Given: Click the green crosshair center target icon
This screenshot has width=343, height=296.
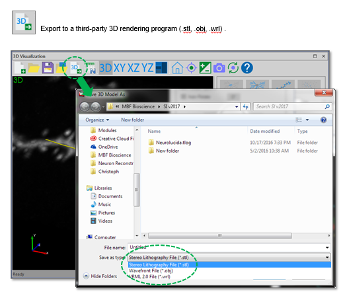Looking at the screenshot, I should [x=191, y=67].
